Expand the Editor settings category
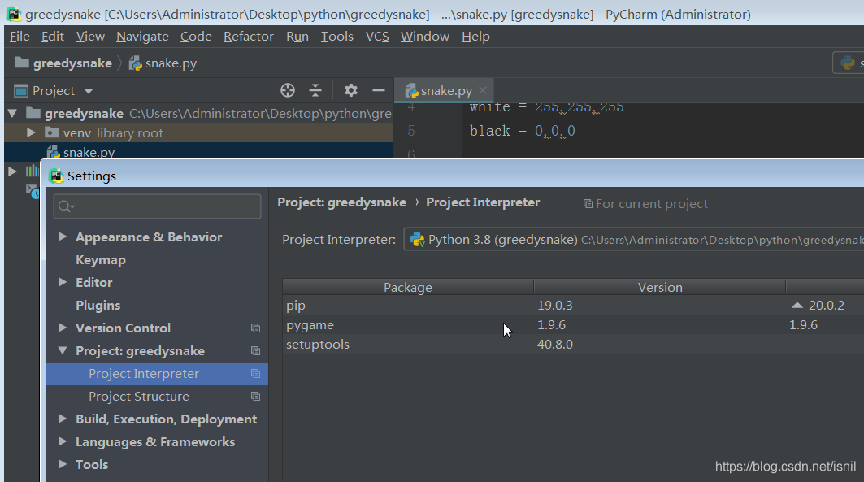864x482 pixels. (63, 282)
